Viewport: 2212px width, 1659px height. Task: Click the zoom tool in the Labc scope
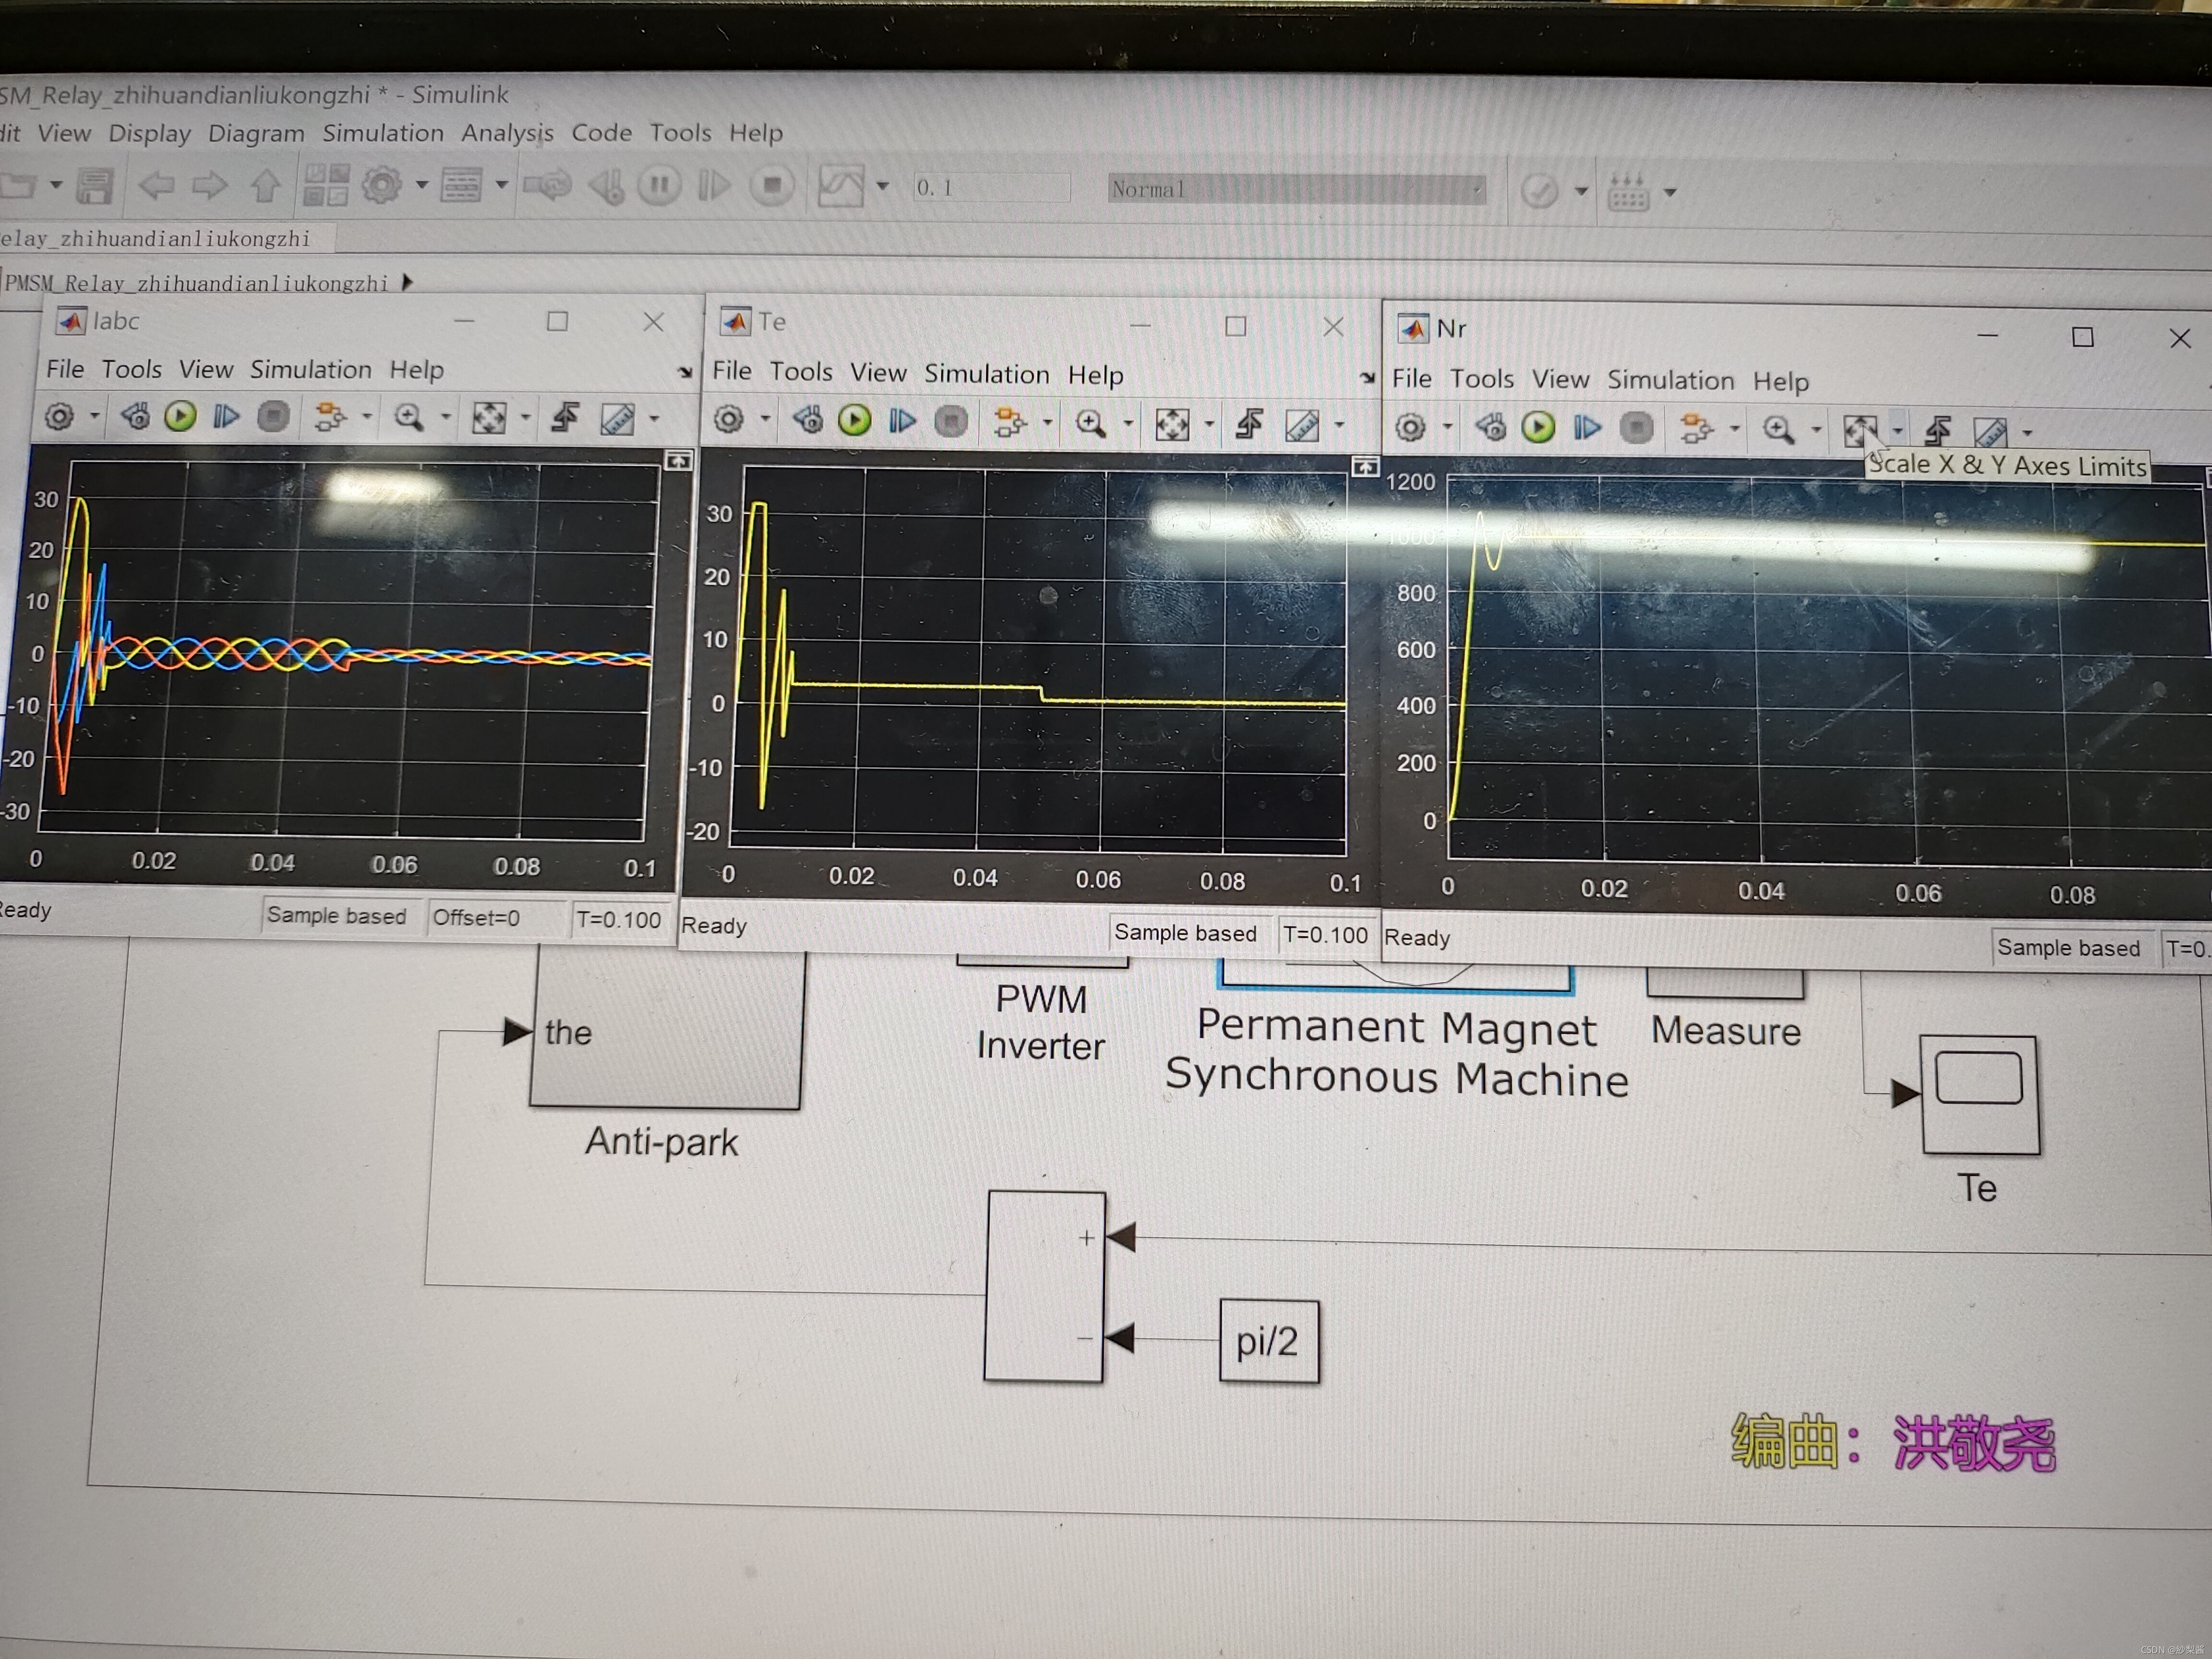coord(408,417)
